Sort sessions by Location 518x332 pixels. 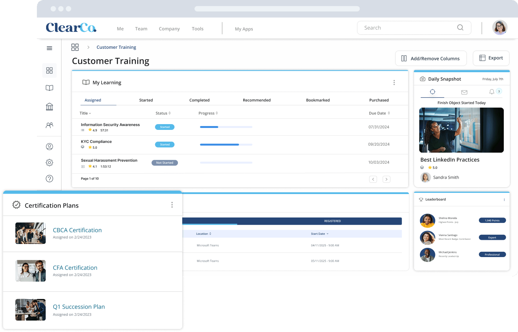204,234
